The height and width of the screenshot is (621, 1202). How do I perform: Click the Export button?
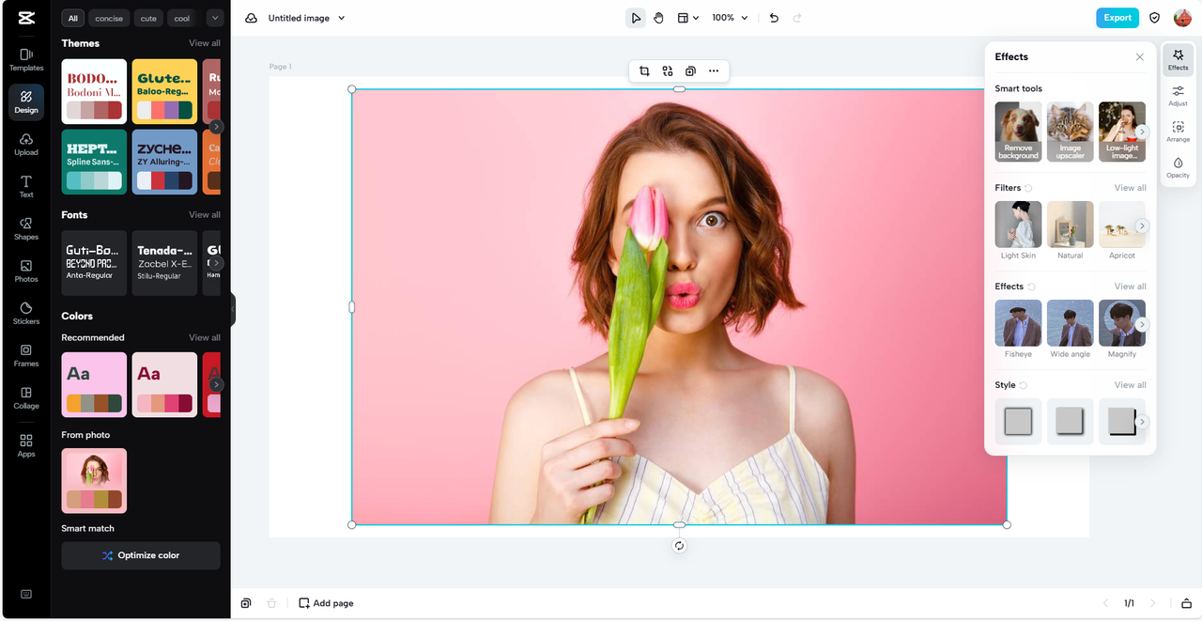(x=1117, y=18)
